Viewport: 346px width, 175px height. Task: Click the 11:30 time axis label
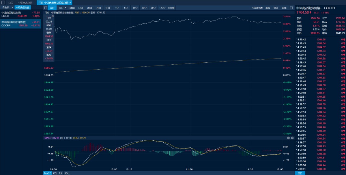(189, 169)
